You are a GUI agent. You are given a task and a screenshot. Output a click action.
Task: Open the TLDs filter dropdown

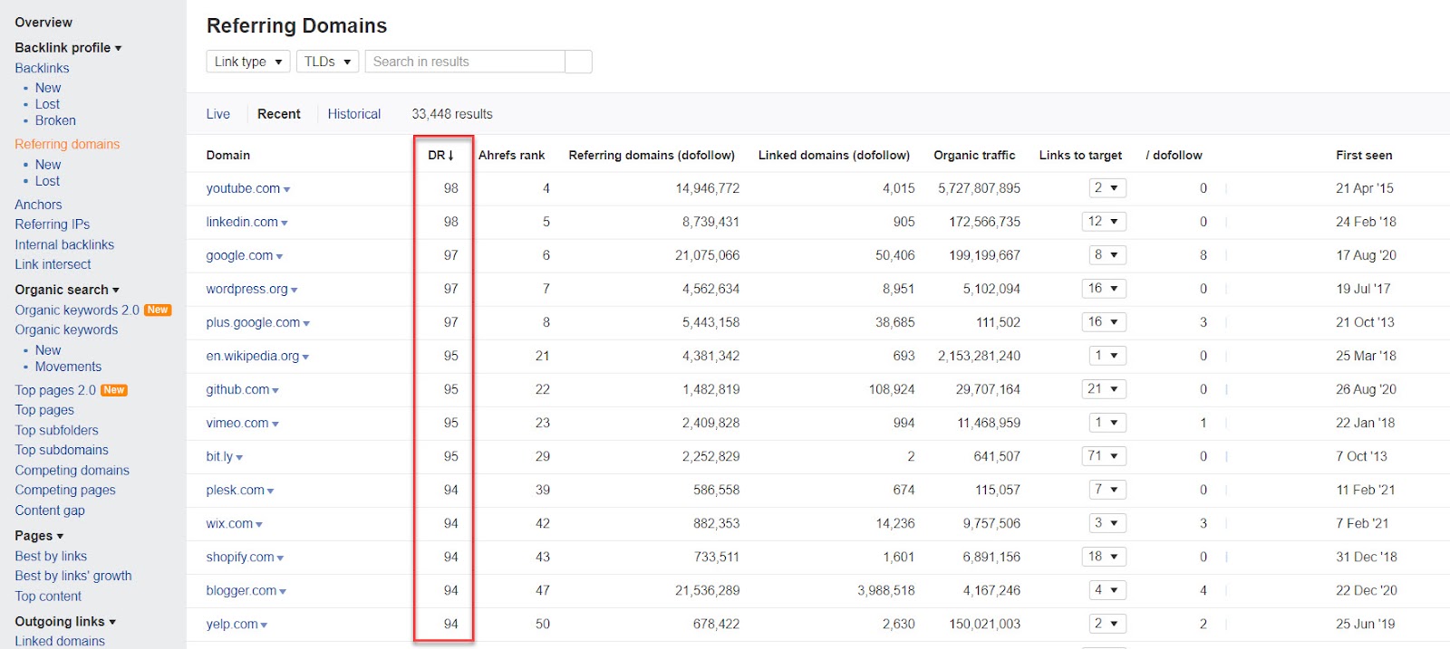click(327, 62)
